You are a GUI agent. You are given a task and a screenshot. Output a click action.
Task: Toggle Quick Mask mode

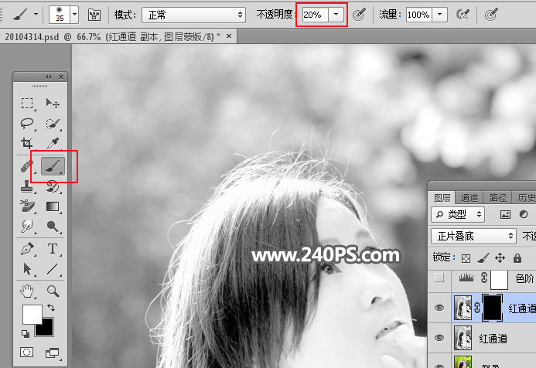tap(26, 353)
